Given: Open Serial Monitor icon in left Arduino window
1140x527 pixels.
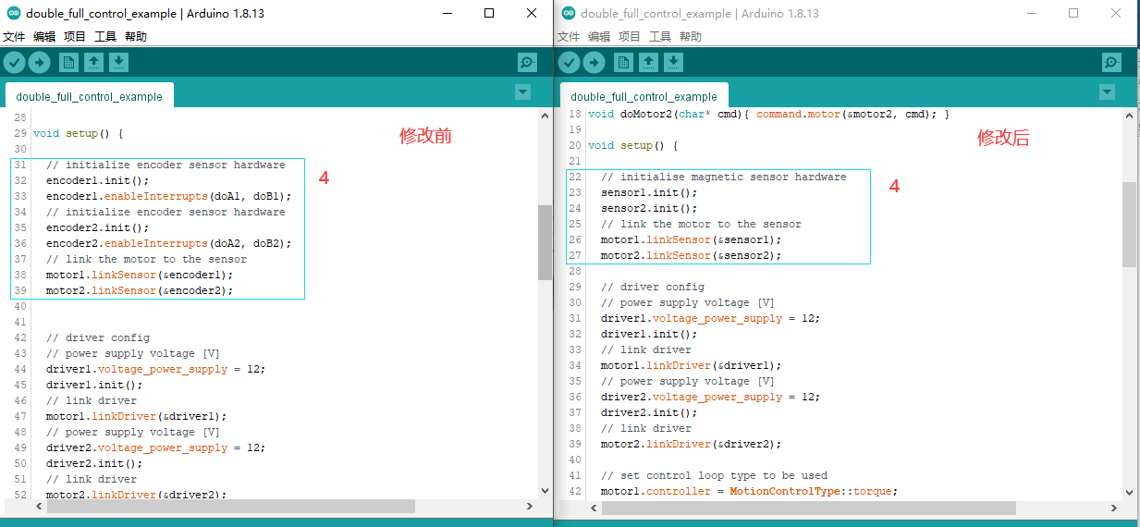Looking at the screenshot, I should pos(527,62).
